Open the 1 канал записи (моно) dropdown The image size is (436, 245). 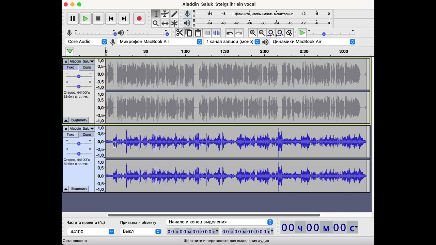pyautogui.click(x=232, y=42)
